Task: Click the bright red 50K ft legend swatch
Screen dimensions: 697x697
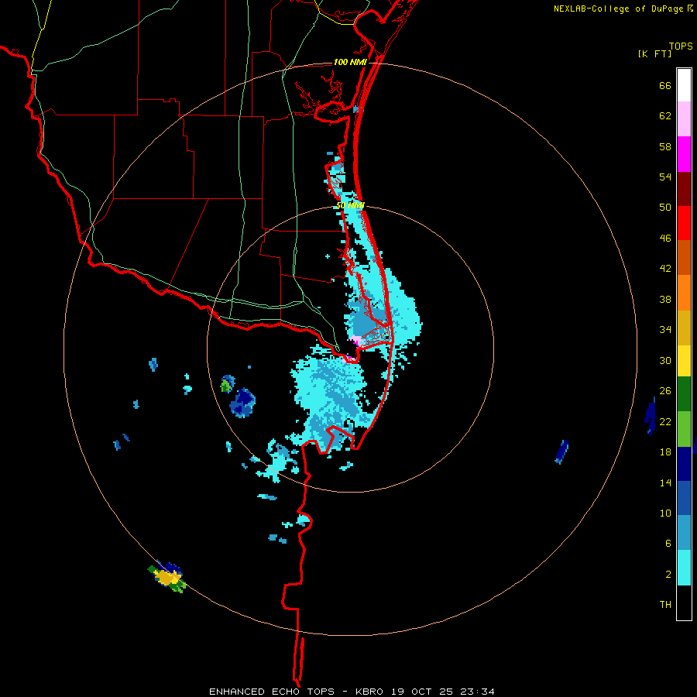Action: click(x=684, y=223)
